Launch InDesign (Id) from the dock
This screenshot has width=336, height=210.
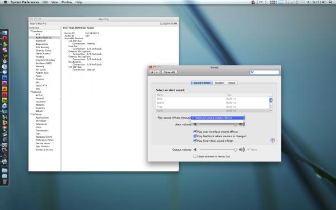tap(4, 83)
